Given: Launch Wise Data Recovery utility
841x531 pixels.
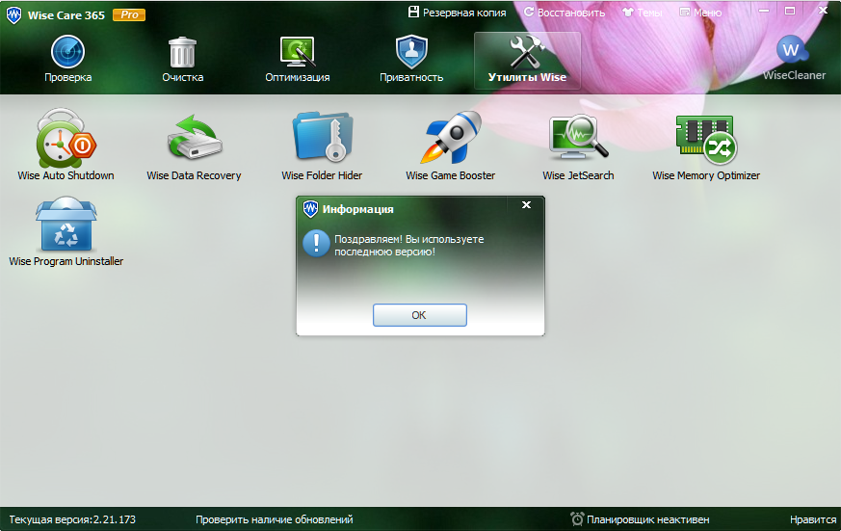Looking at the screenshot, I should (x=195, y=145).
